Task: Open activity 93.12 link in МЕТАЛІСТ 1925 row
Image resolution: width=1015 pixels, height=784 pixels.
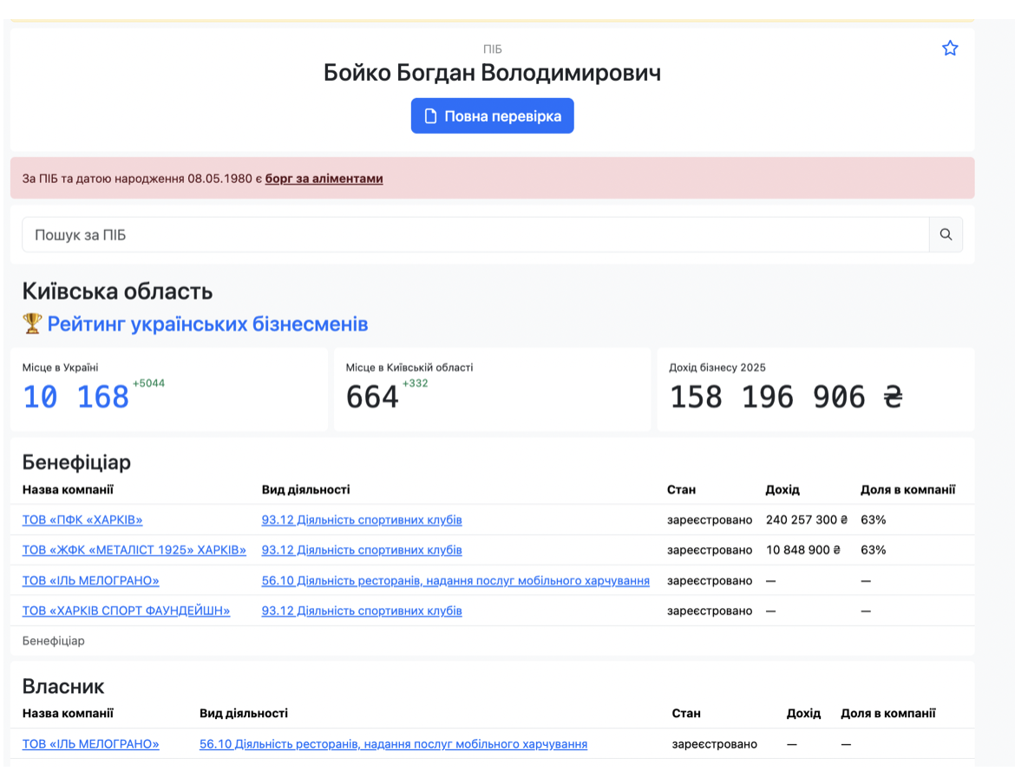Action: pyautogui.click(x=362, y=550)
